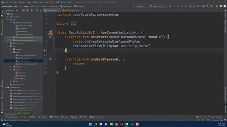Collapse the values folder in tree

[11, 70]
